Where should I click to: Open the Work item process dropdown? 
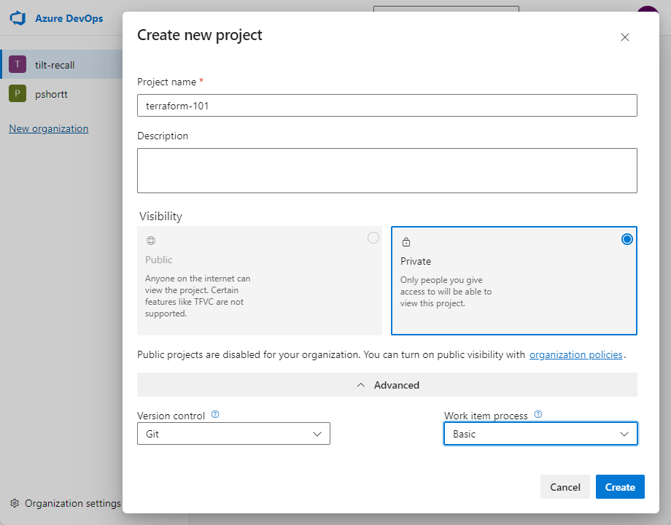[x=540, y=433]
